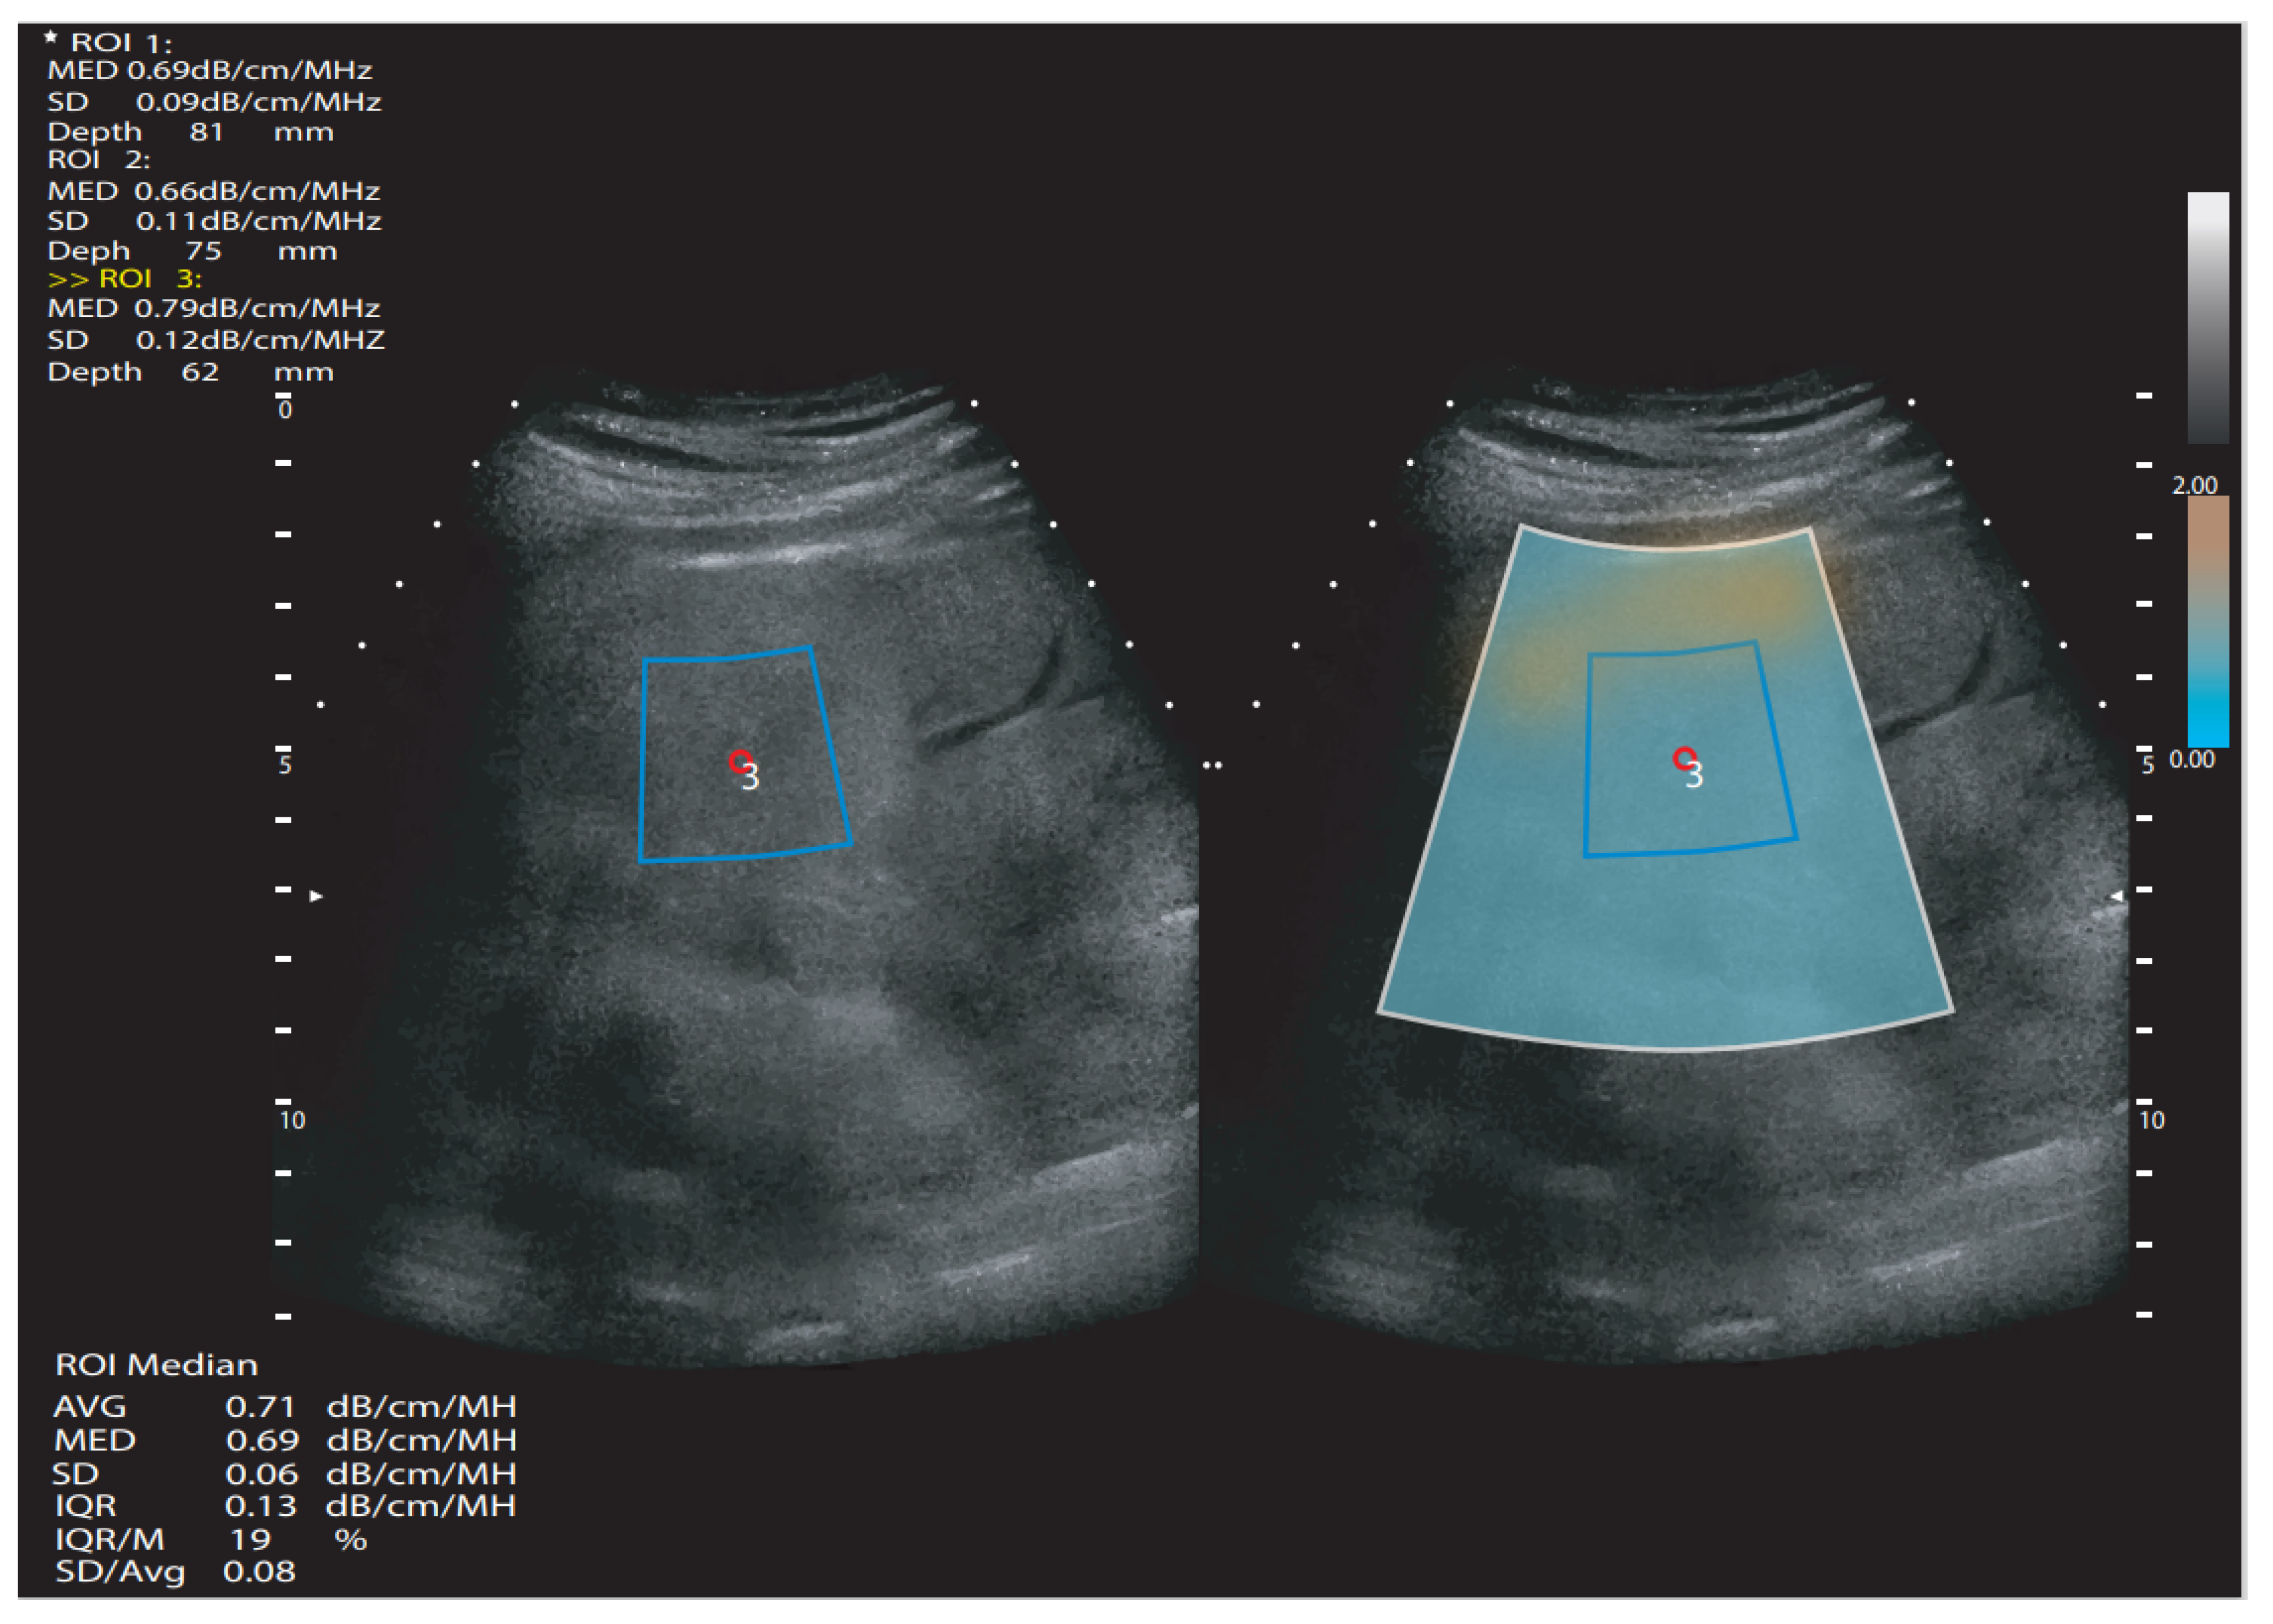Click the AVG 0.71 value row
The height and width of the screenshot is (1624, 2273).
pos(260,1407)
